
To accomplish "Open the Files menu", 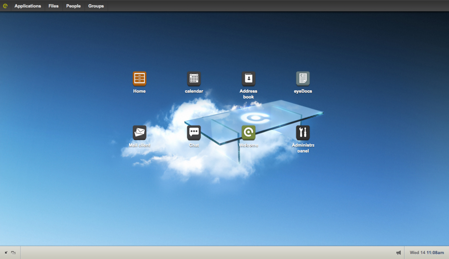I will pyautogui.click(x=53, y=6).
